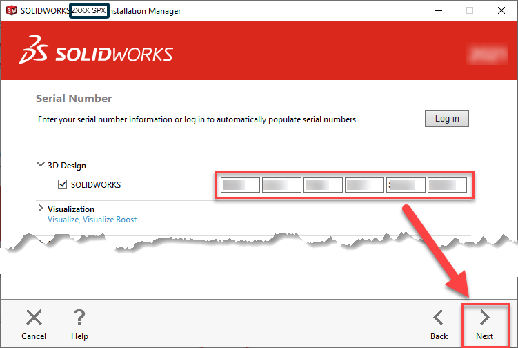Minimize the Installation Manager window

pos(439,10)
